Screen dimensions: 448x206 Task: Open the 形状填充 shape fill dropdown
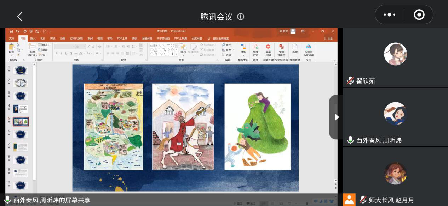pos(208,45)
